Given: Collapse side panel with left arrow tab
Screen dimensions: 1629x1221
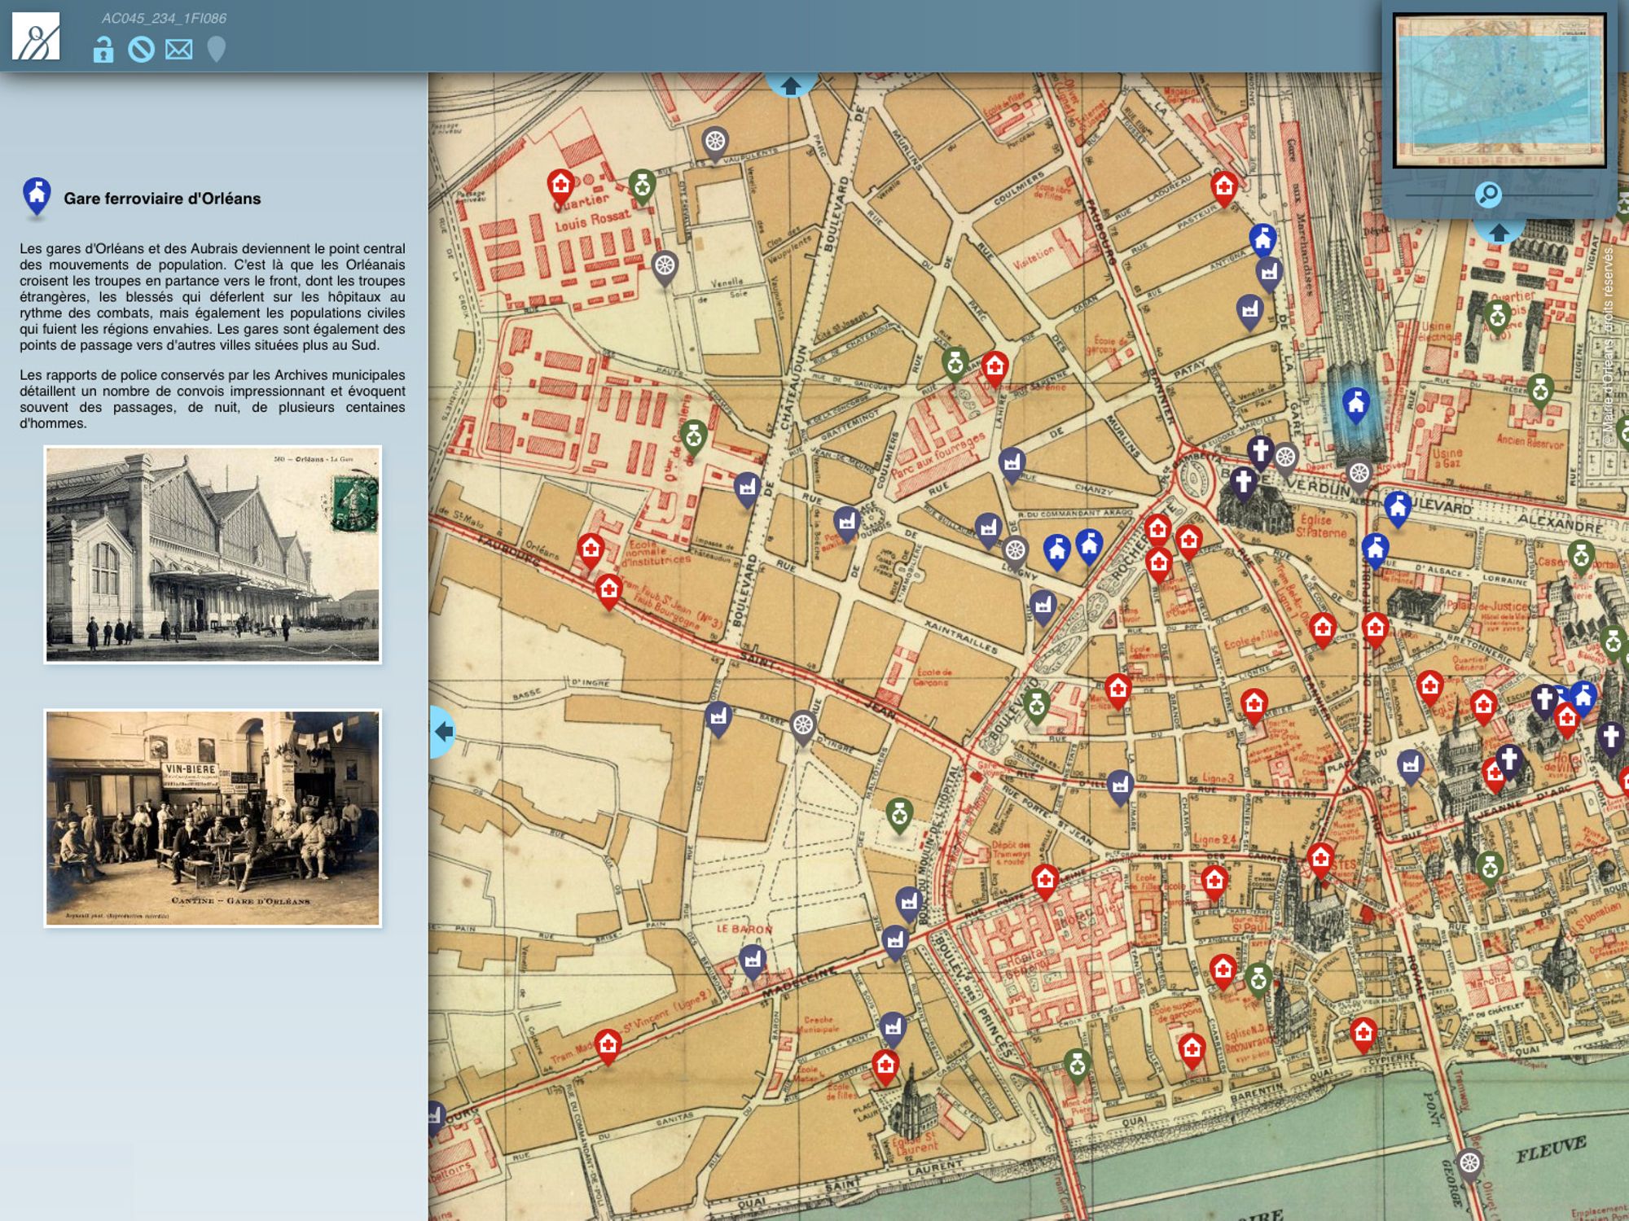Looking at the screenshot, I should 442,732.
